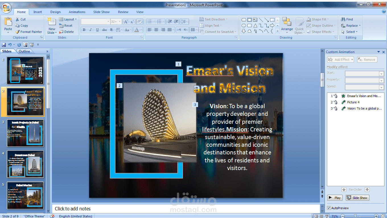Toggle Text Shadow formatting

click(111, 30)
